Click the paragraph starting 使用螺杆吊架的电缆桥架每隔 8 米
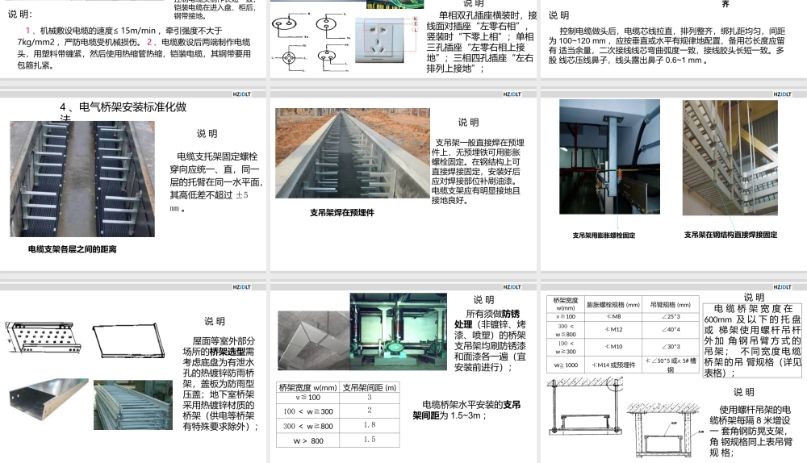807x463 pixels. tap(750, 431)
